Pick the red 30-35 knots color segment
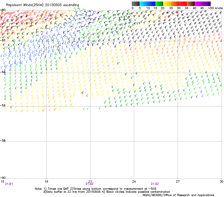The width and height of the screenshot is (224, 197). tap(183, 4)
